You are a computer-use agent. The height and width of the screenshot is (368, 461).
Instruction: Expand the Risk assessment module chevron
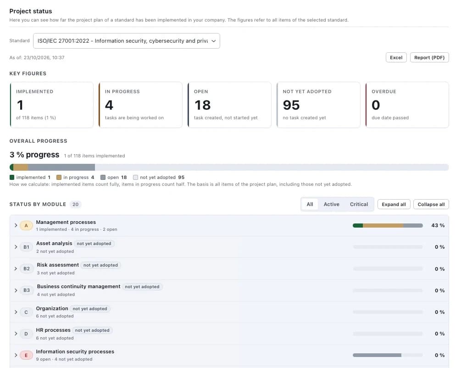pyautogui.click(x=16, y=268)
